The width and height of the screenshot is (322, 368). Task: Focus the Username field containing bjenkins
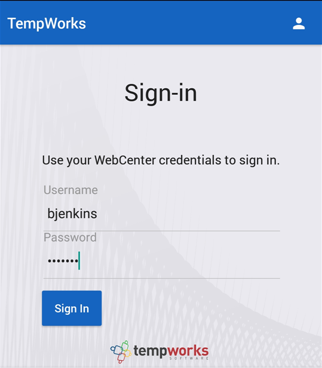click(x=161, y=214)
